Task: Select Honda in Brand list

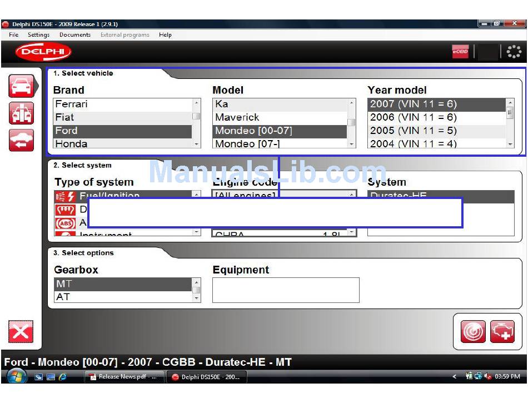Action: pos(123,144)
